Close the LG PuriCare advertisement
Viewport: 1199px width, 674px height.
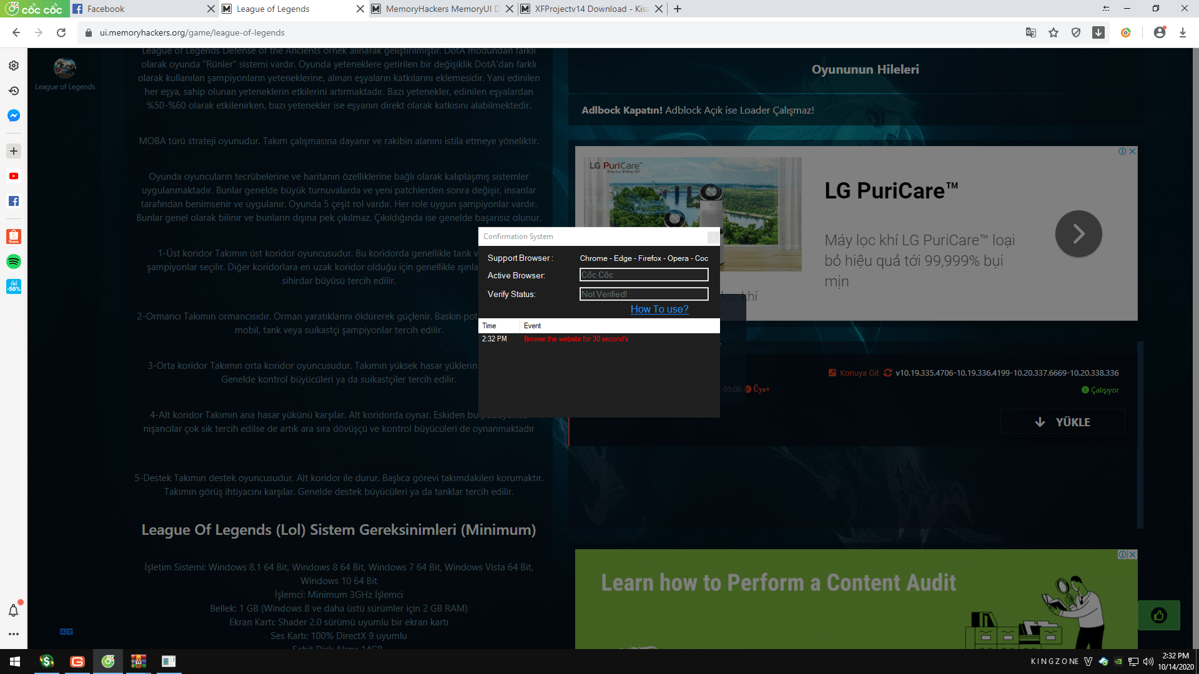point(1133,152)
